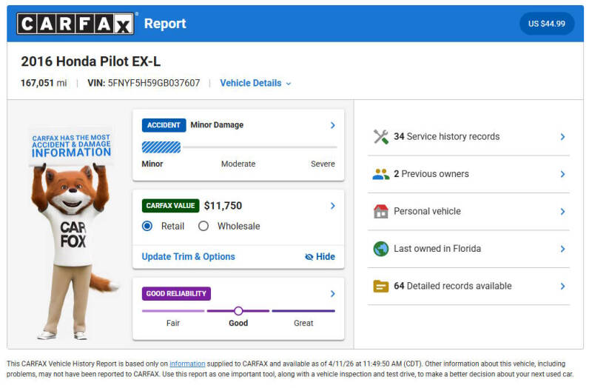Click the 2 Previous owners text

pyautogui.click(x=431, y=174)
